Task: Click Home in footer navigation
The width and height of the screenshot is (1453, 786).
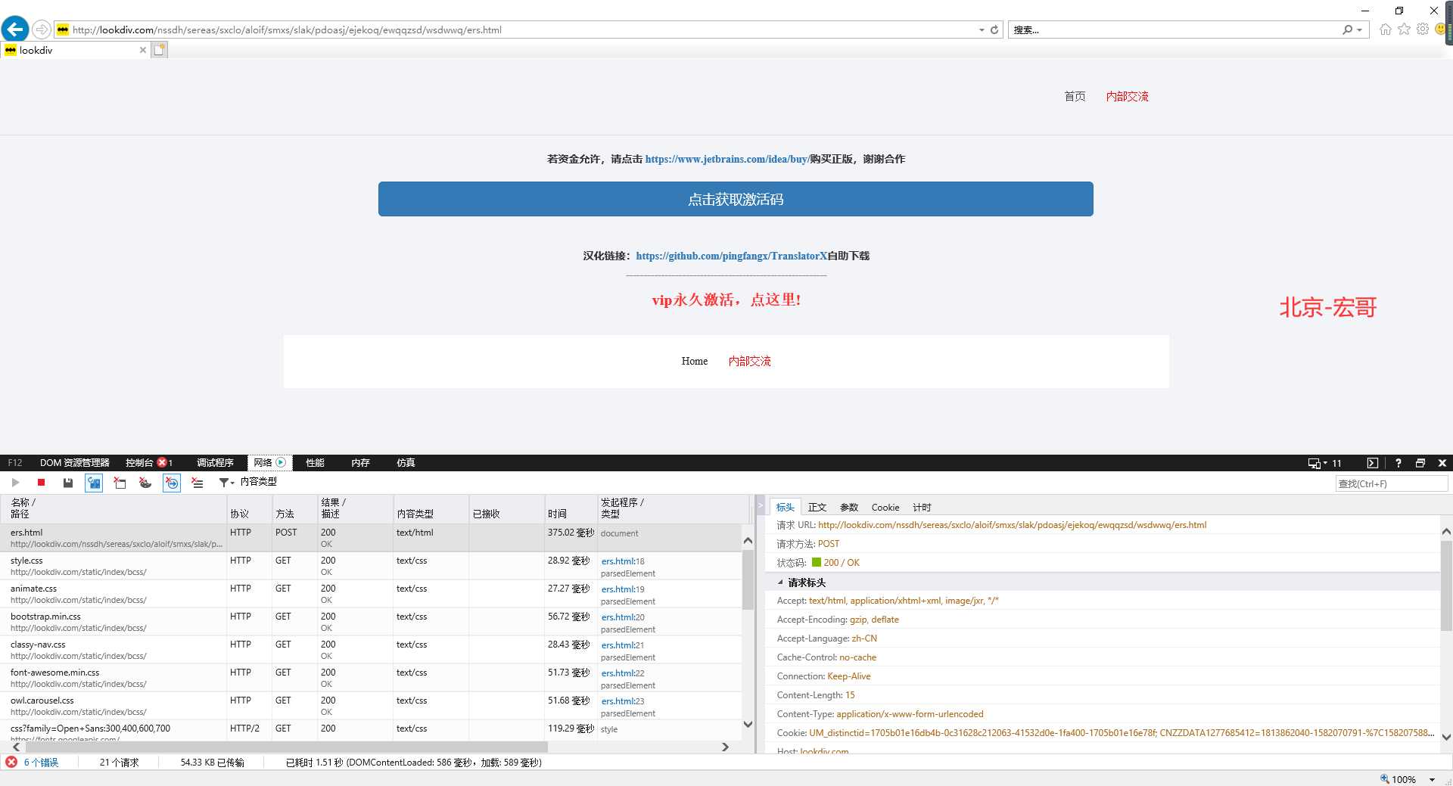Action: 694,362
